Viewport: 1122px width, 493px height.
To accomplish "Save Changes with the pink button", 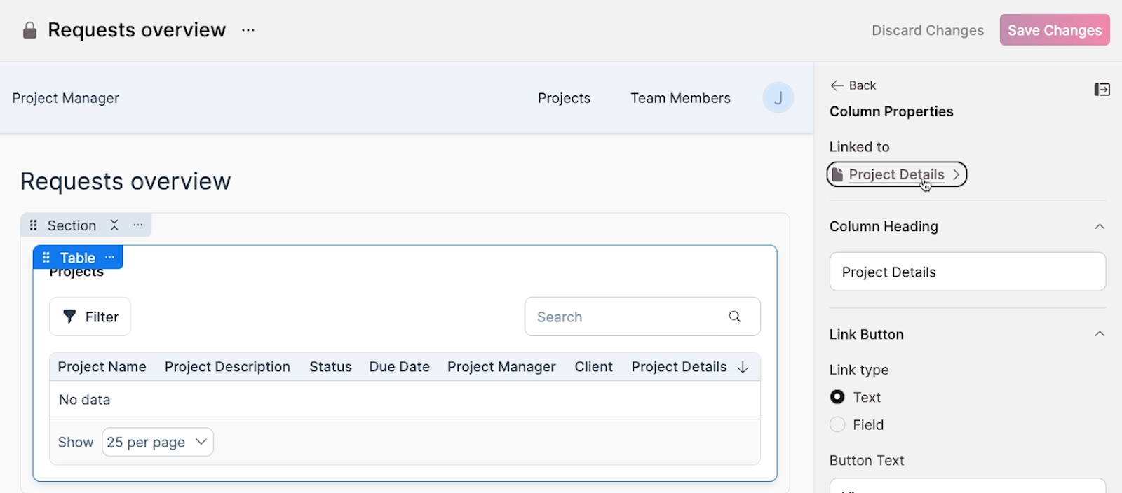I will (x=1055, y=30).
